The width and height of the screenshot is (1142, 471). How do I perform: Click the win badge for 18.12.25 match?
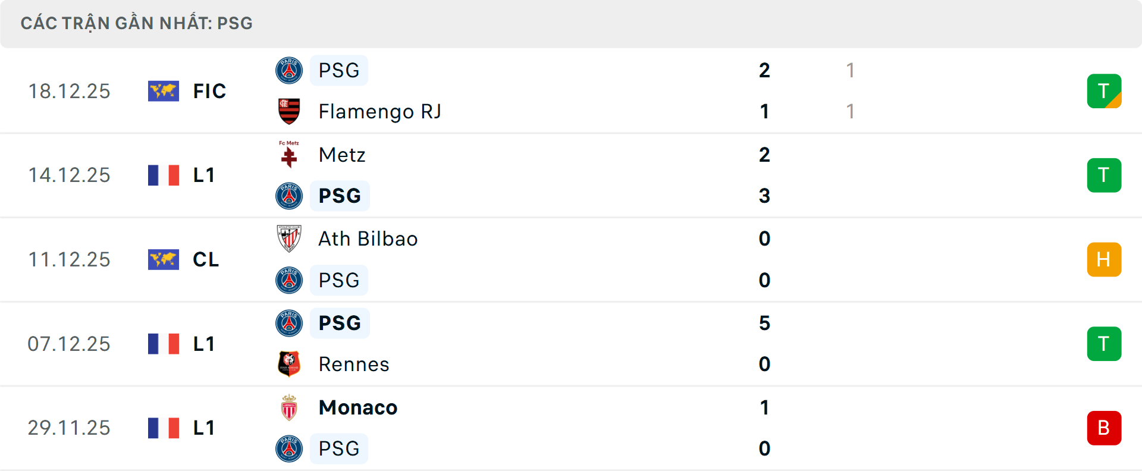(1104, 91)
